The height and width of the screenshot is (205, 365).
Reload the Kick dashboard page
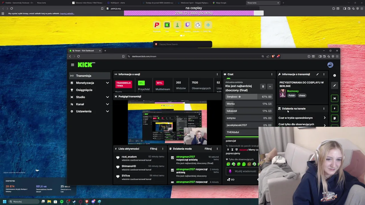tap(78, 56)
